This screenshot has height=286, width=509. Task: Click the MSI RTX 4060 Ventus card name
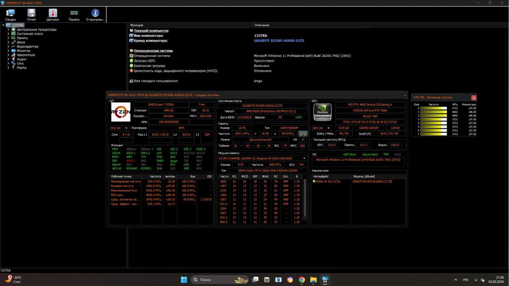370,104
